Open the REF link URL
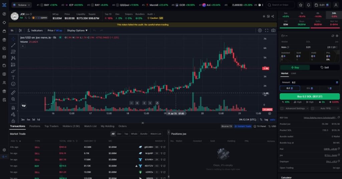 320,118
